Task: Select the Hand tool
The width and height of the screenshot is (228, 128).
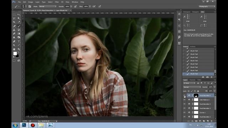Action: [x=14, y=49]
